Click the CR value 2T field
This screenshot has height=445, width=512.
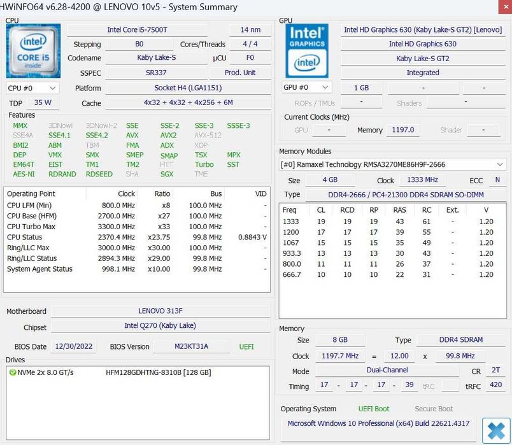click(495, 371)
